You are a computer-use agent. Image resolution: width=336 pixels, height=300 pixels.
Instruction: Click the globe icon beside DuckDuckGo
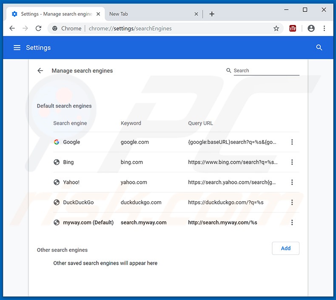click(x=57, y=202)
